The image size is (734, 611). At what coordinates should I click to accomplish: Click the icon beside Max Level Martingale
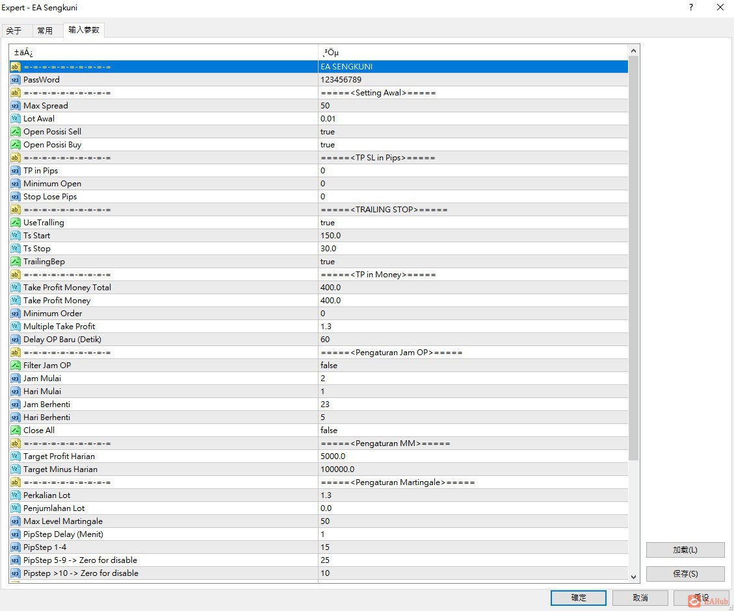tap(16, 521)
